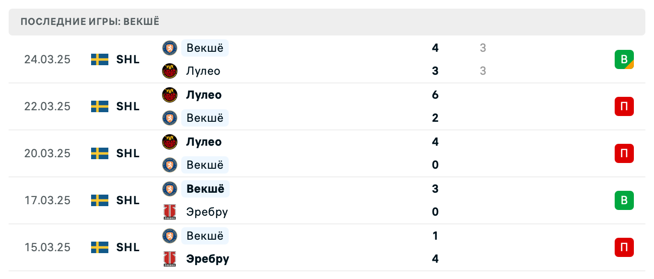Click score 6 in the 22.03.25 match
The image size is (654, 279).
pos(435,95)
